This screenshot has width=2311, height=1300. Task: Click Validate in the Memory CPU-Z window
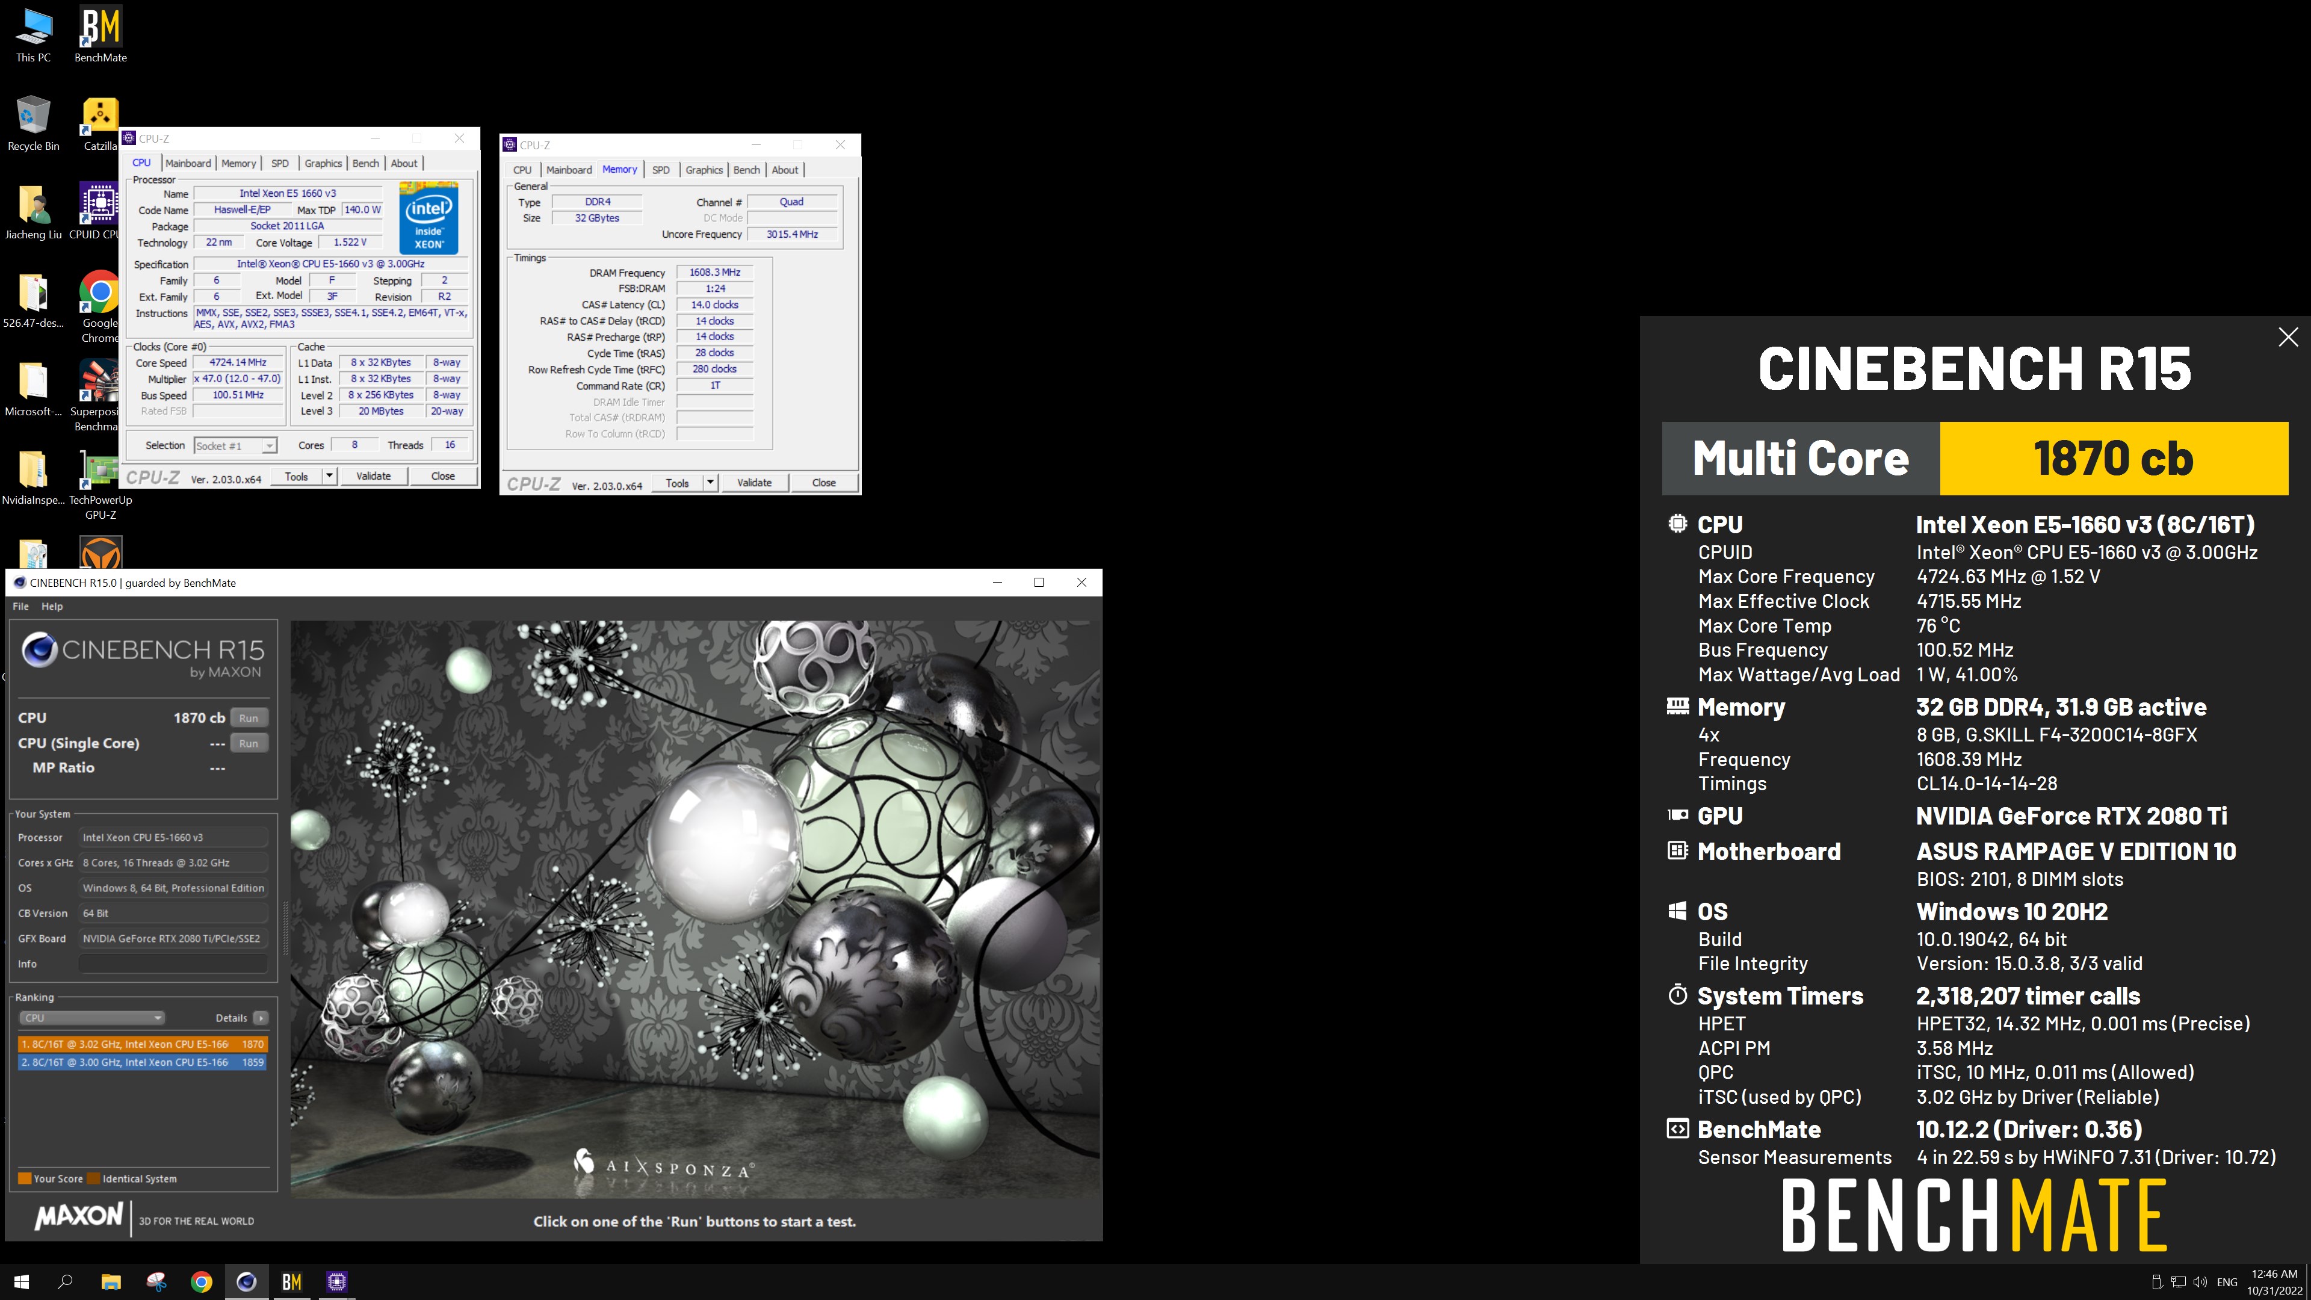[x=755, y=483]
